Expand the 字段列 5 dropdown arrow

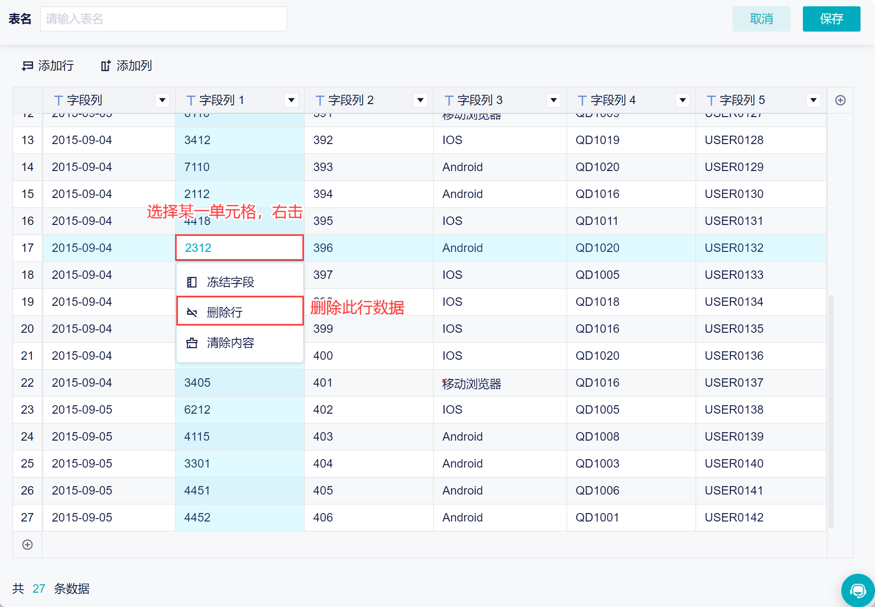(813, 100)
